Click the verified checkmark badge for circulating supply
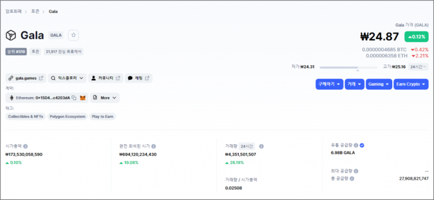This screenshot has width=434, height=200. 362,145
